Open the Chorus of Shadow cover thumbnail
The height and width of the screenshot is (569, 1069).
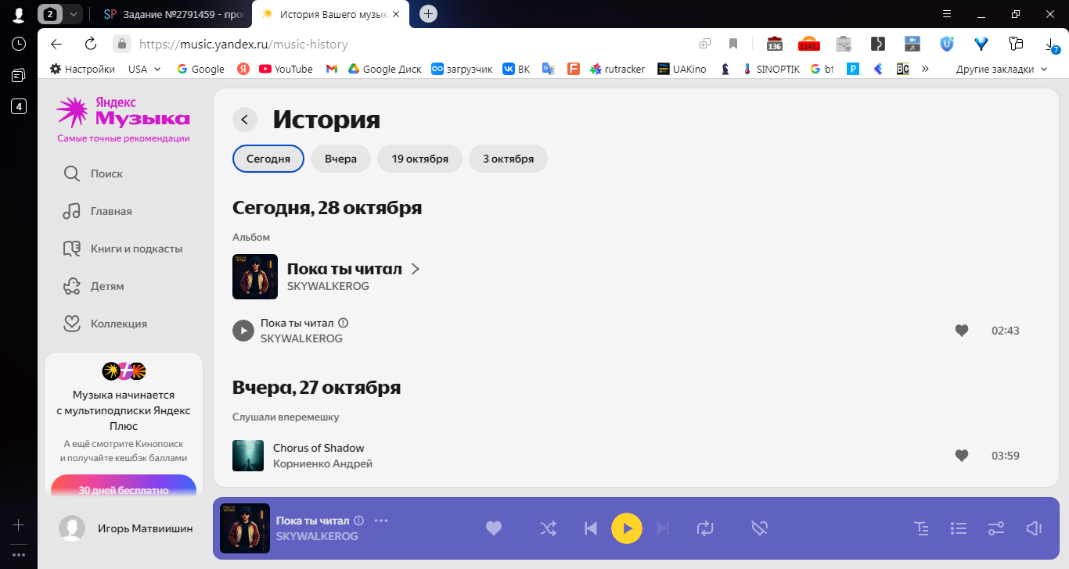coord(248,456)
